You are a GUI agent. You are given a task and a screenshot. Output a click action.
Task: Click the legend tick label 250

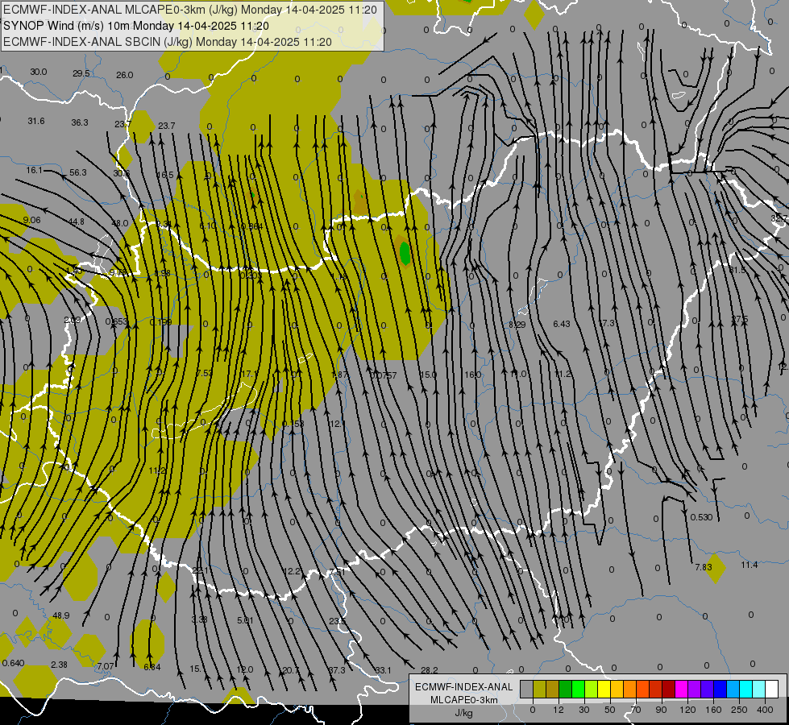point(739,710)
